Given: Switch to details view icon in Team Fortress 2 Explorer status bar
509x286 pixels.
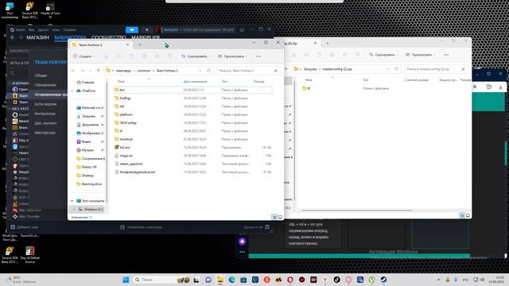Looking at the screenshot, I should tap(274, 217).
